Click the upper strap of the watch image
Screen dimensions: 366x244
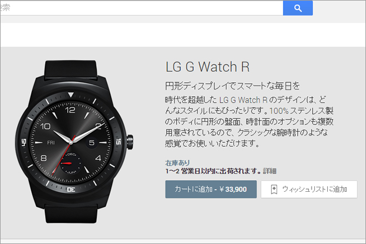71,69
